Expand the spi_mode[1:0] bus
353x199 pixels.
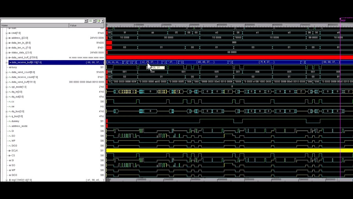click(7, 87)
